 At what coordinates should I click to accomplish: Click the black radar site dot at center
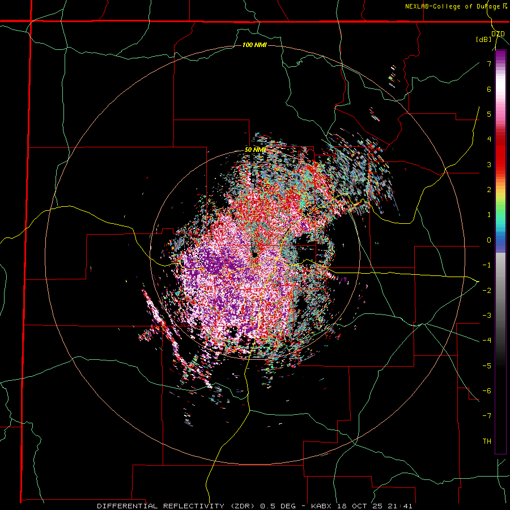tap(254, 254)
